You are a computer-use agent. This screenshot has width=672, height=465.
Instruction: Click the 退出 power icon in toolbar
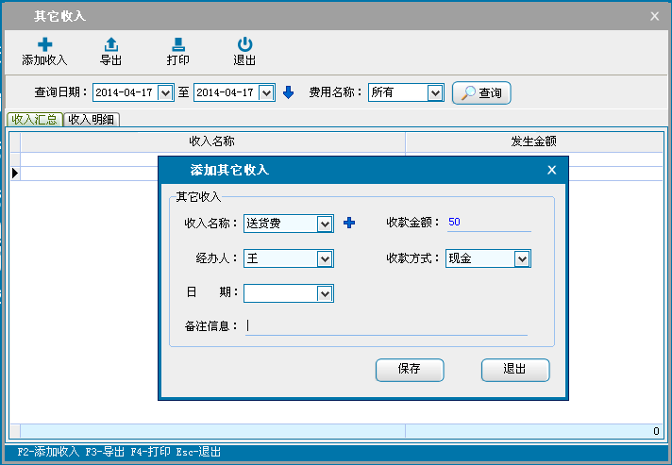[x=244, y=44]
